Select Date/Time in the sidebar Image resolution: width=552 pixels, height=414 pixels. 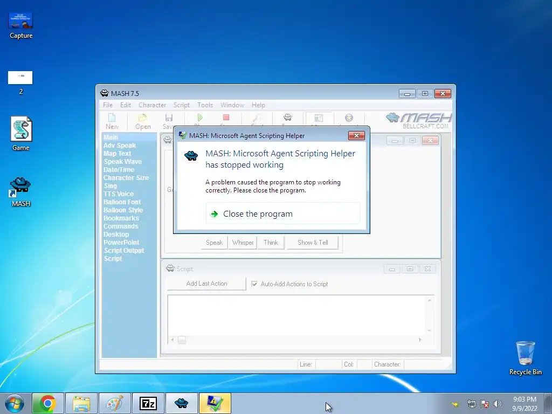click(x=119, y=170)
